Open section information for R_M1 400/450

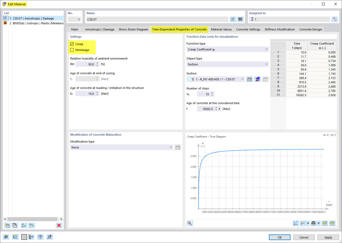pos(257,79)
